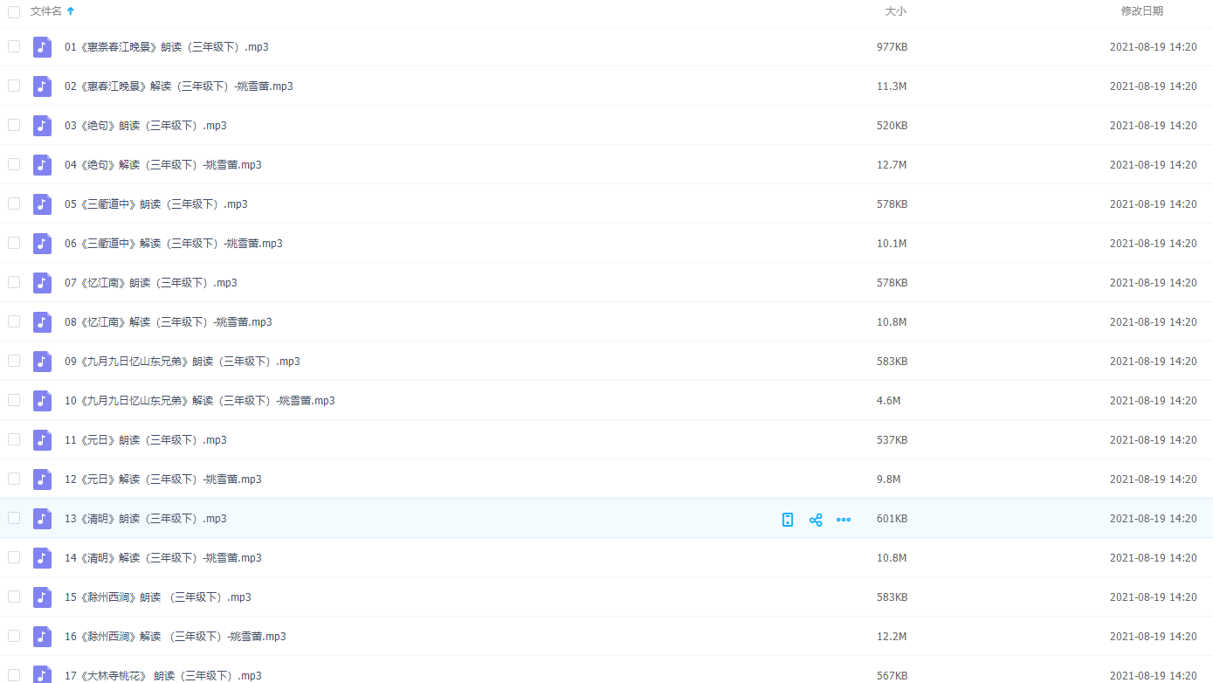
Task: Select the checkbox for 12《元日》解读 file
Action: (x=14, y=479)
